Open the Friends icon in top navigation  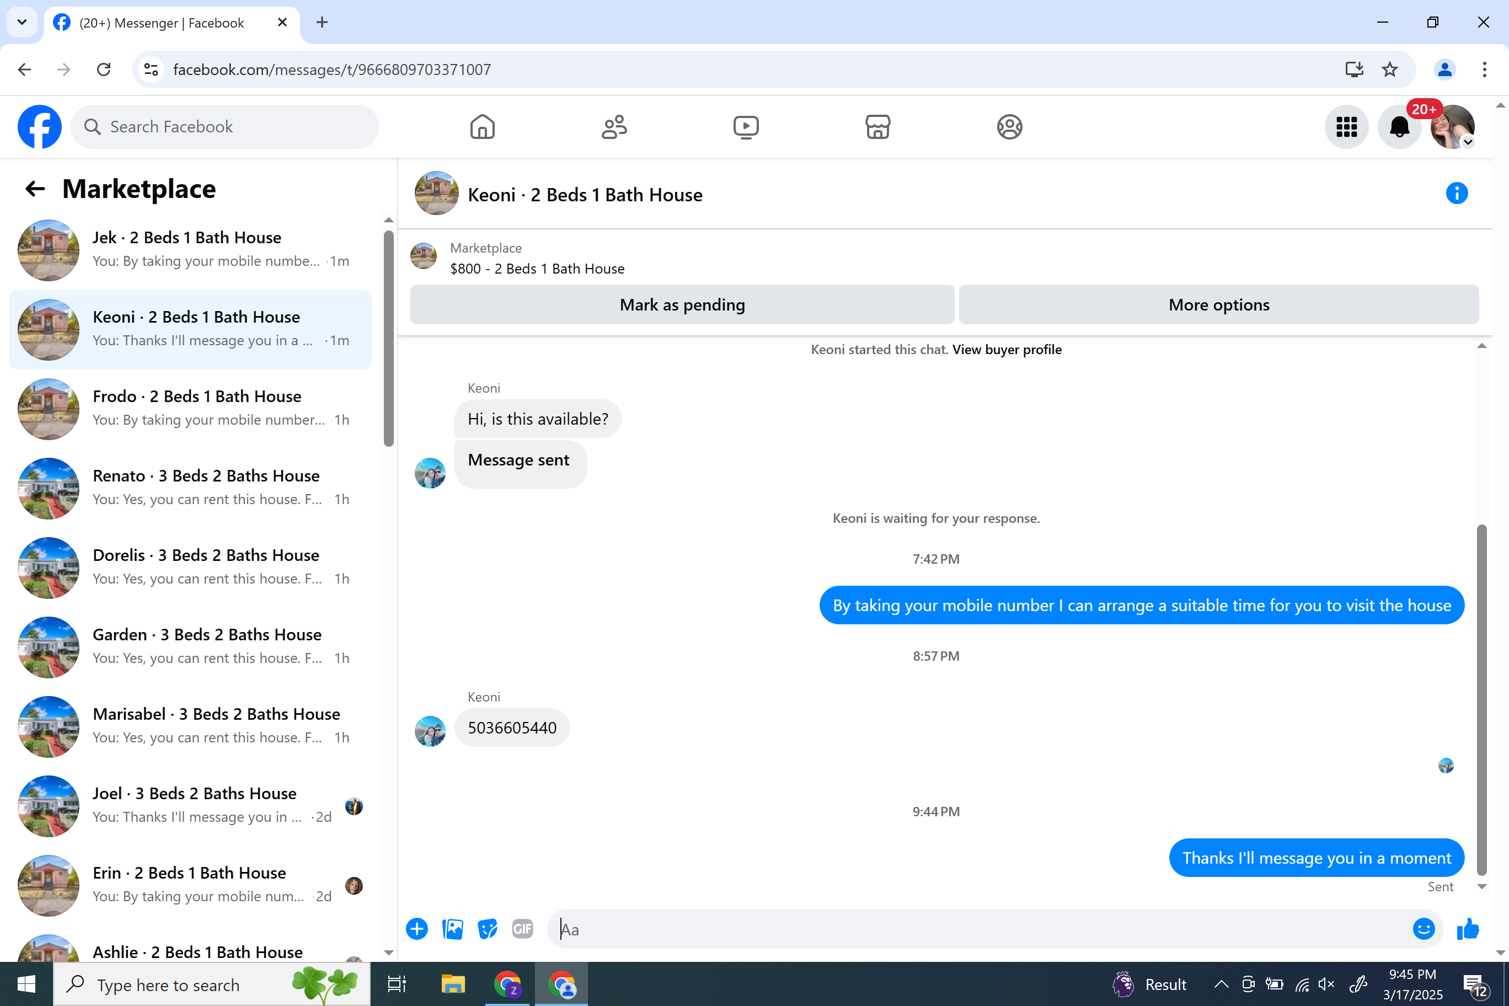(614, 126)
